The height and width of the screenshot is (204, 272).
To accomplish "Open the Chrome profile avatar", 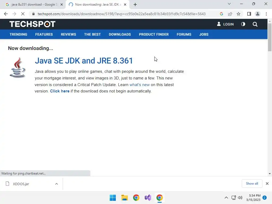I will coord(258,14).
